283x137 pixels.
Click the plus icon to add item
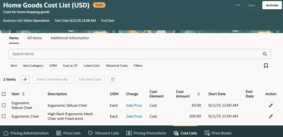[25, 79]
